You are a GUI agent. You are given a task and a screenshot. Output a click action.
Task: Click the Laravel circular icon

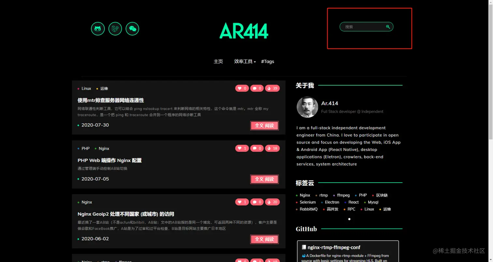click(115, 28)
